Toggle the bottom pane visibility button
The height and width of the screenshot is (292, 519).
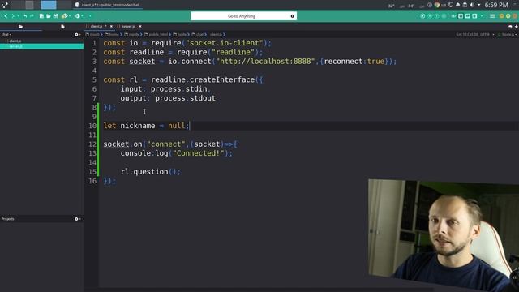pos(467,16)
